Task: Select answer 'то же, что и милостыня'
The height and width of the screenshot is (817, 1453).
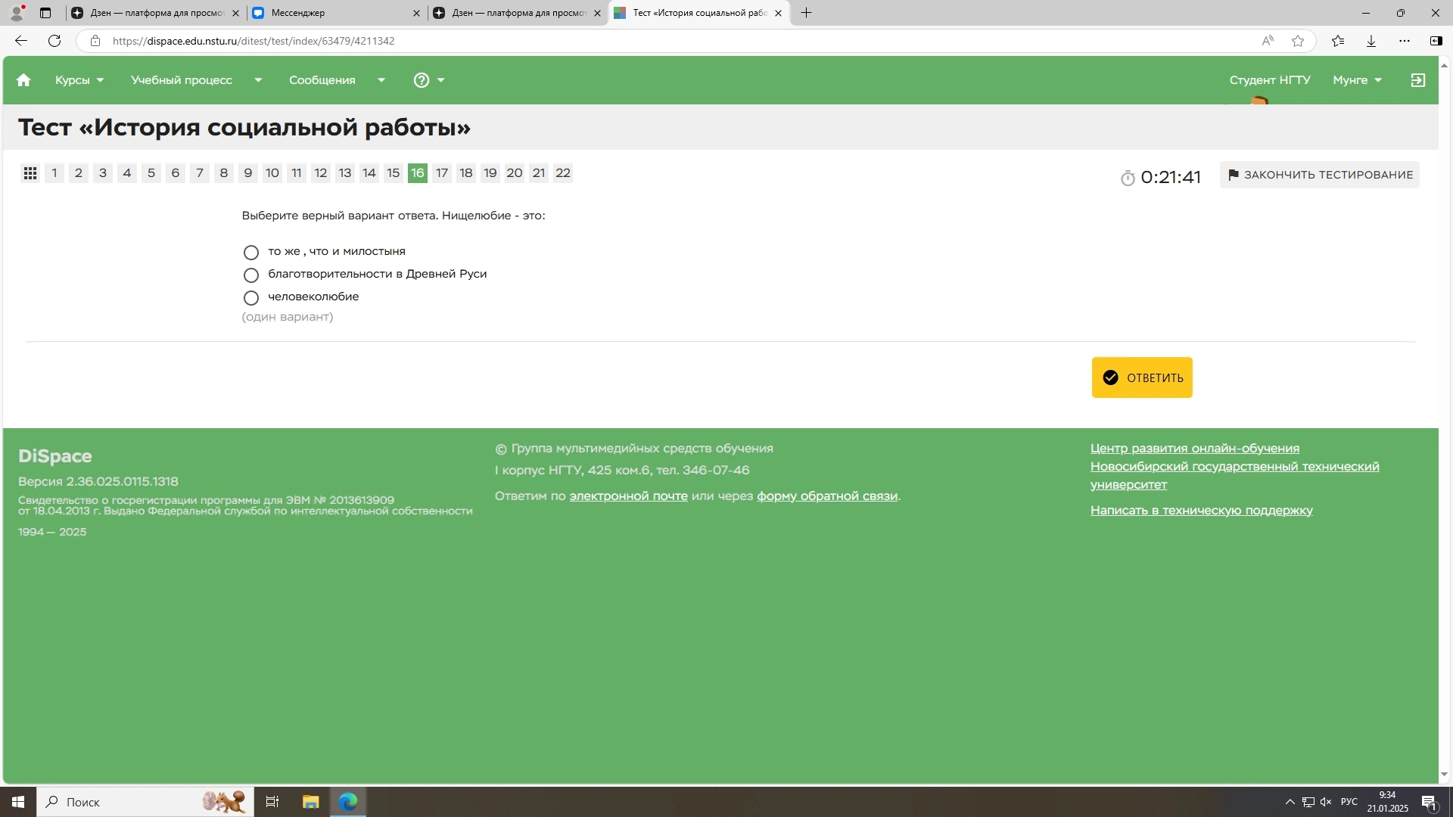Action: (x=251, y=252)
